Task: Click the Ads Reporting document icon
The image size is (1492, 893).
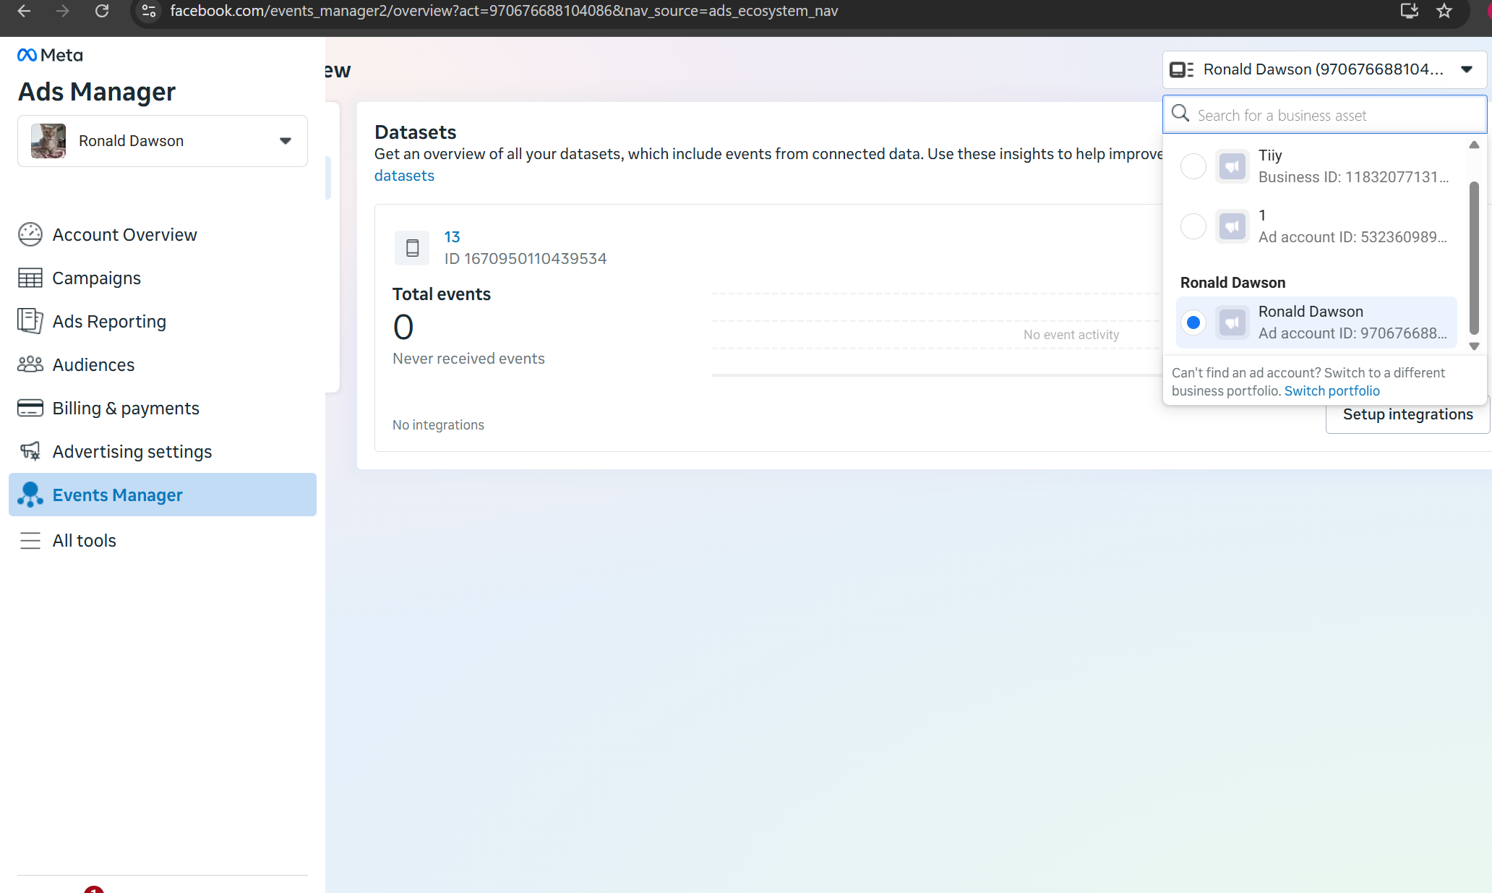Action: pos(30,321)
